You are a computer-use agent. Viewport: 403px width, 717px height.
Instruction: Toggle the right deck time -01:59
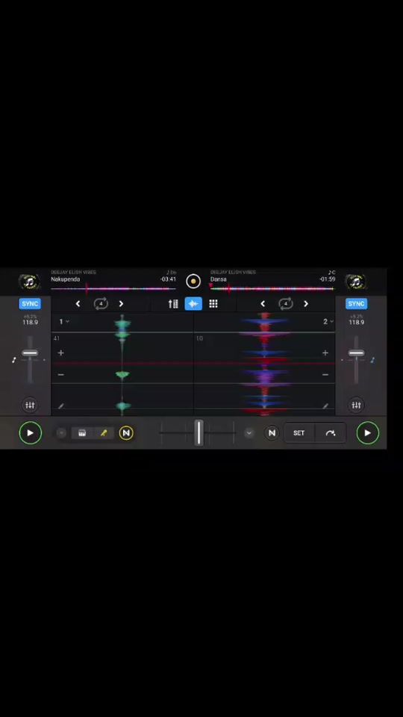coord(327,279)
